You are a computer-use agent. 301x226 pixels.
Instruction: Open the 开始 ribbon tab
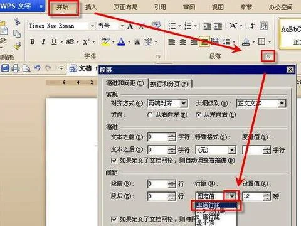[x=63, y=8]
